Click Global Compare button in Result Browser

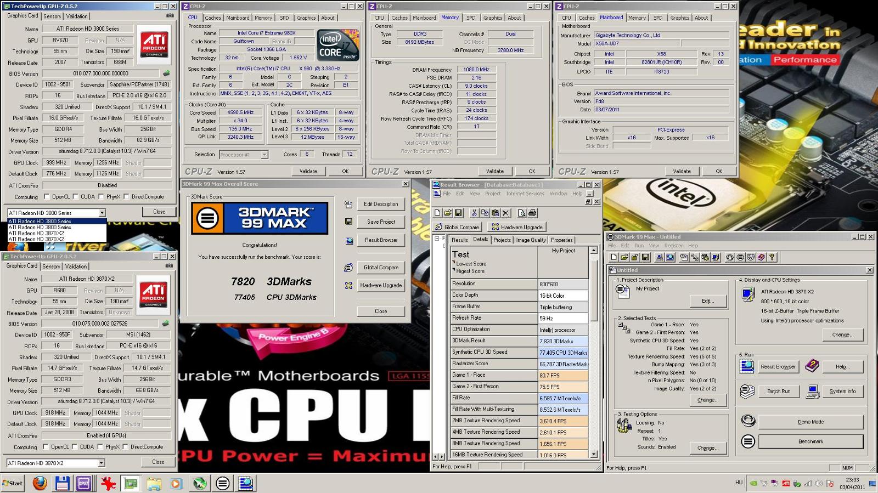[x=457, y=227]
